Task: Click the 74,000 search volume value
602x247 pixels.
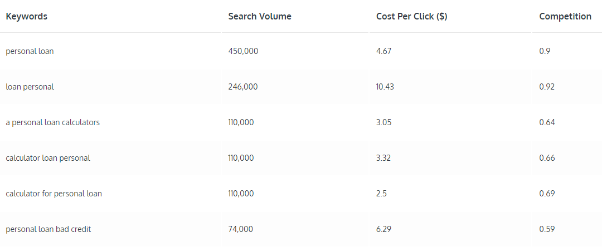Action: [241, 229]
